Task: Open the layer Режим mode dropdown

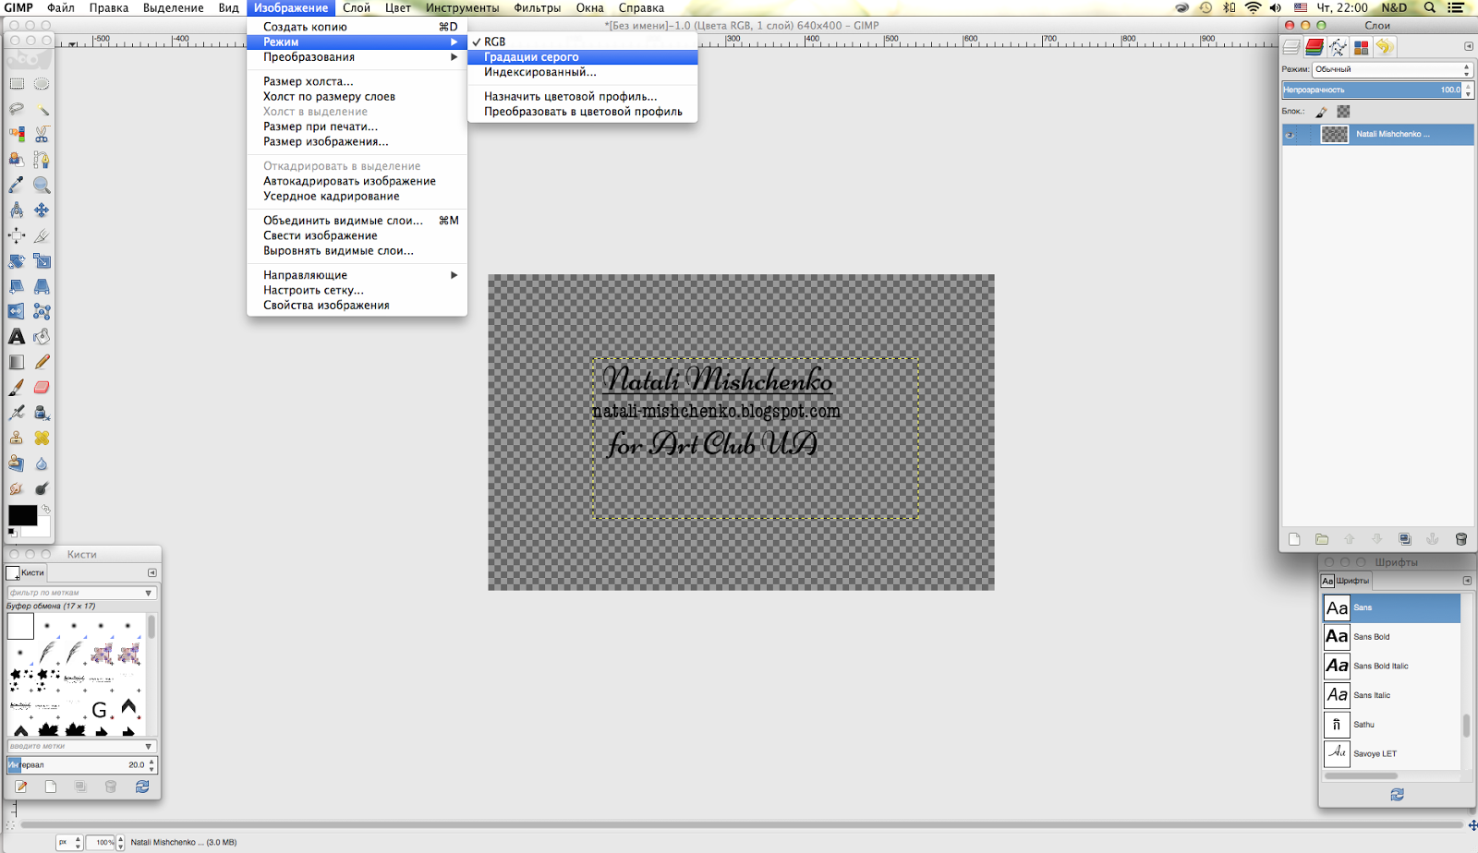Action: pos(1392,69)
